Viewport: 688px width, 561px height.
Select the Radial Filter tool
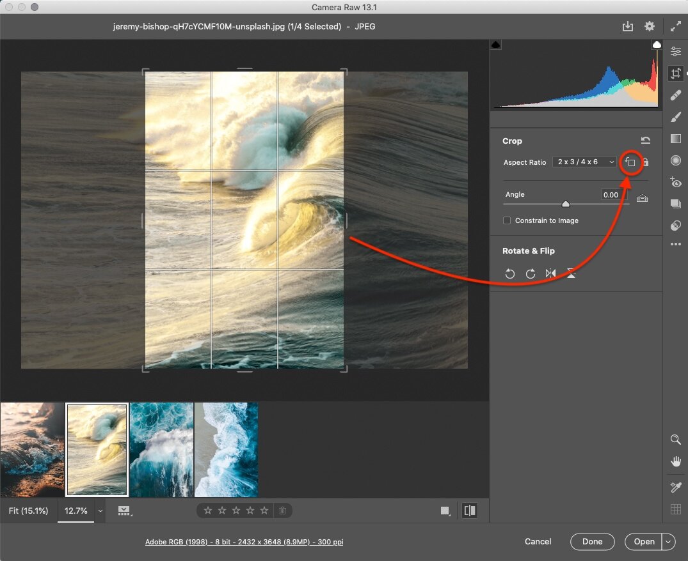point(676,160)
